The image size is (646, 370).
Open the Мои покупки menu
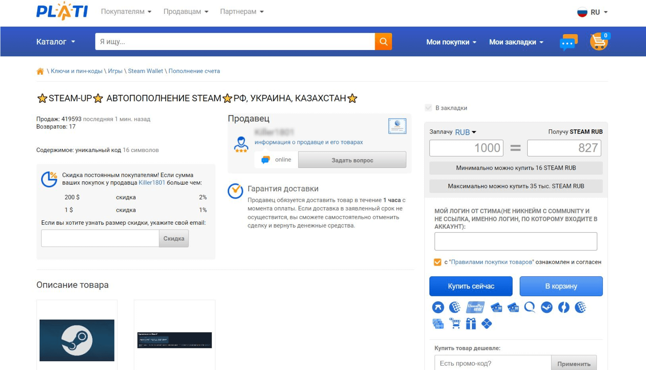coord(451,42)
